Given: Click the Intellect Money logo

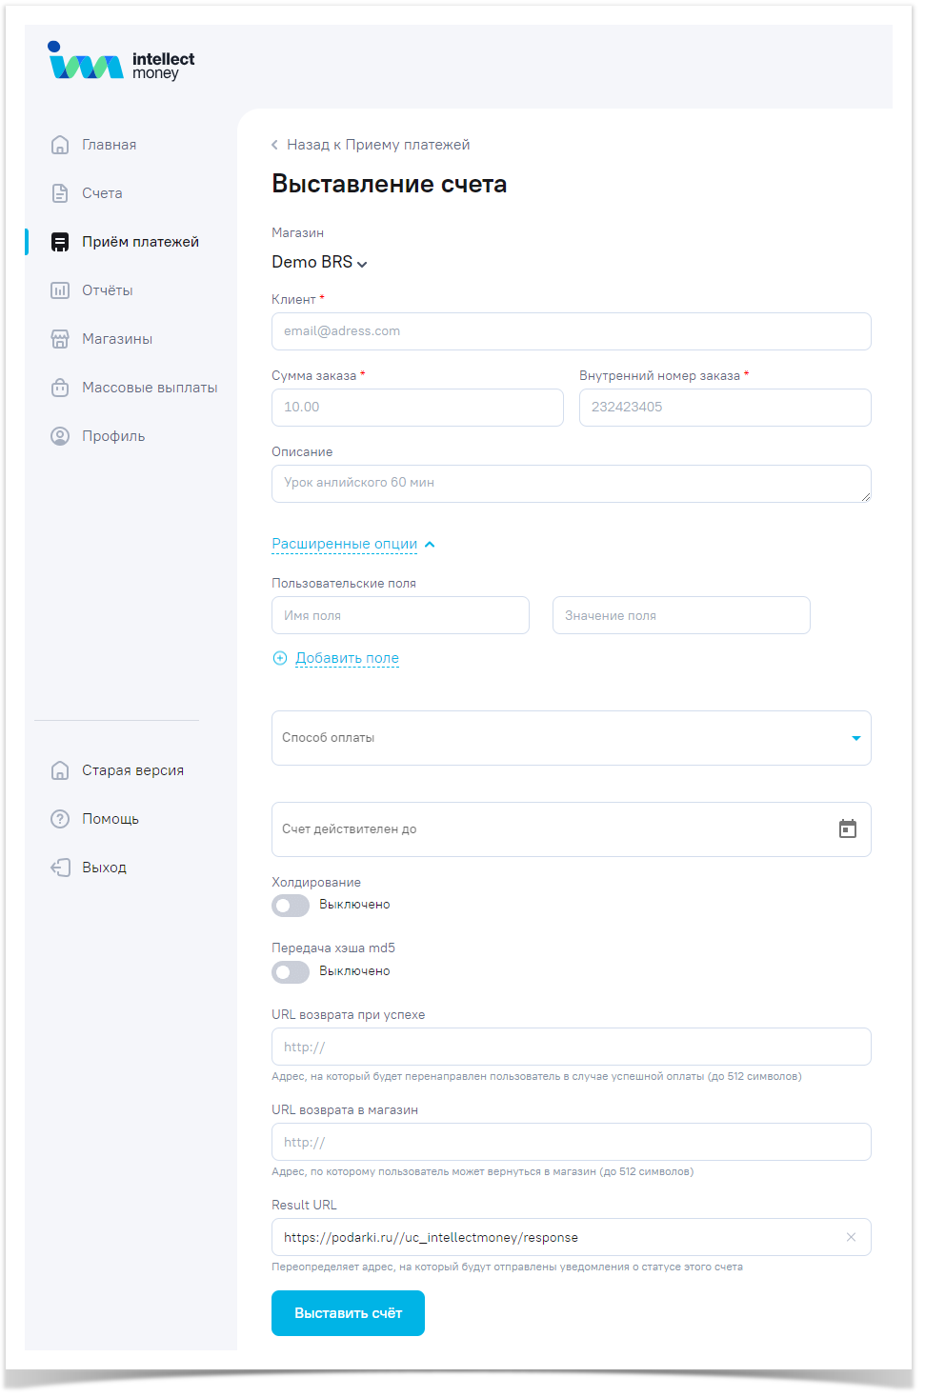Looking at the screenshot, I should pyautogui.click(x=121, y=63).
